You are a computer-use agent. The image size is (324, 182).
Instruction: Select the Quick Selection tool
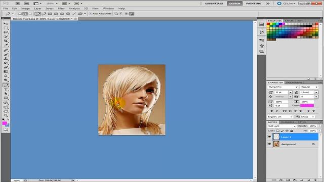6,37
